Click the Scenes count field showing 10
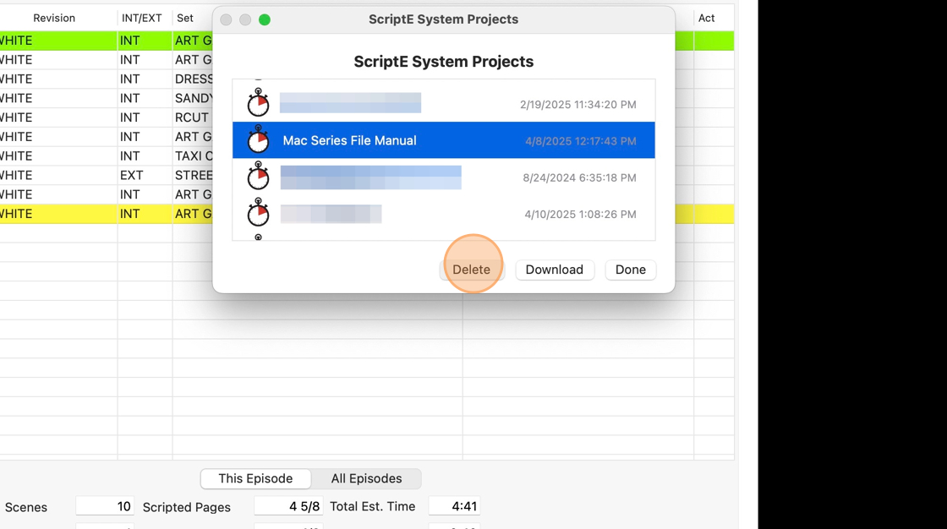The image size is (947, 529). tap(105, 506)
